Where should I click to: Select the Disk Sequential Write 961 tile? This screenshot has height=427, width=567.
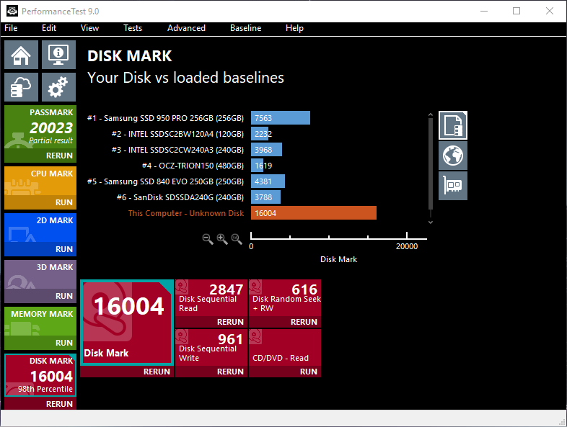coord(211,348)
